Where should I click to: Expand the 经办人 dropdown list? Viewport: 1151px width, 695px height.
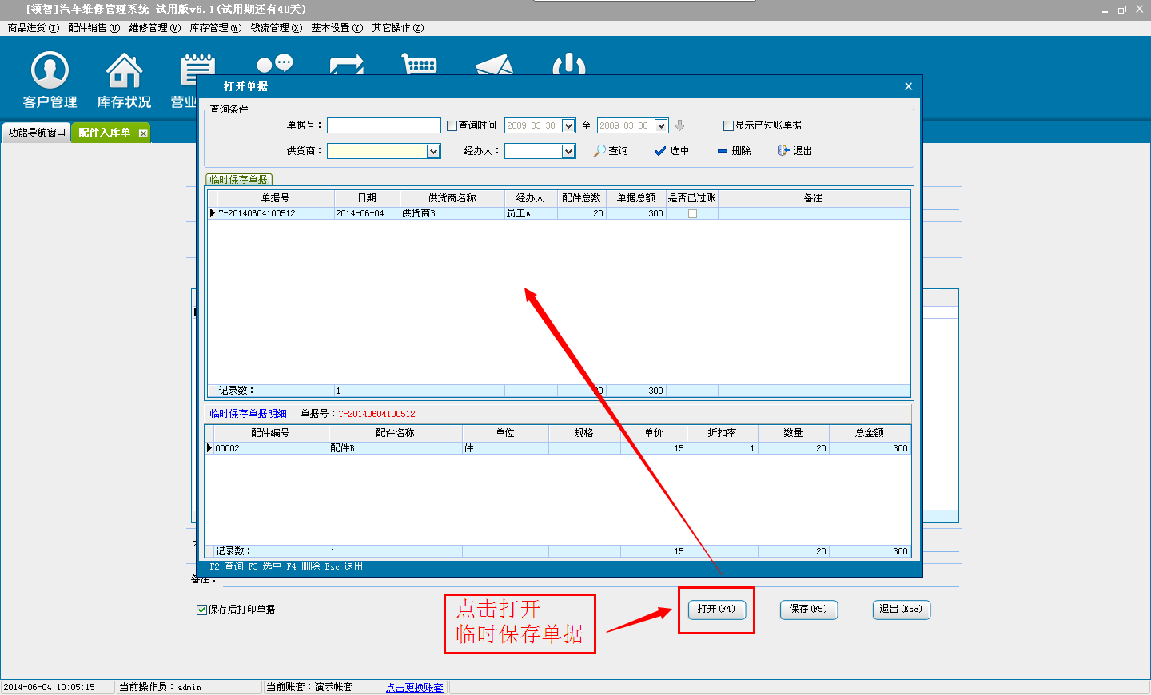coord(568,151)
